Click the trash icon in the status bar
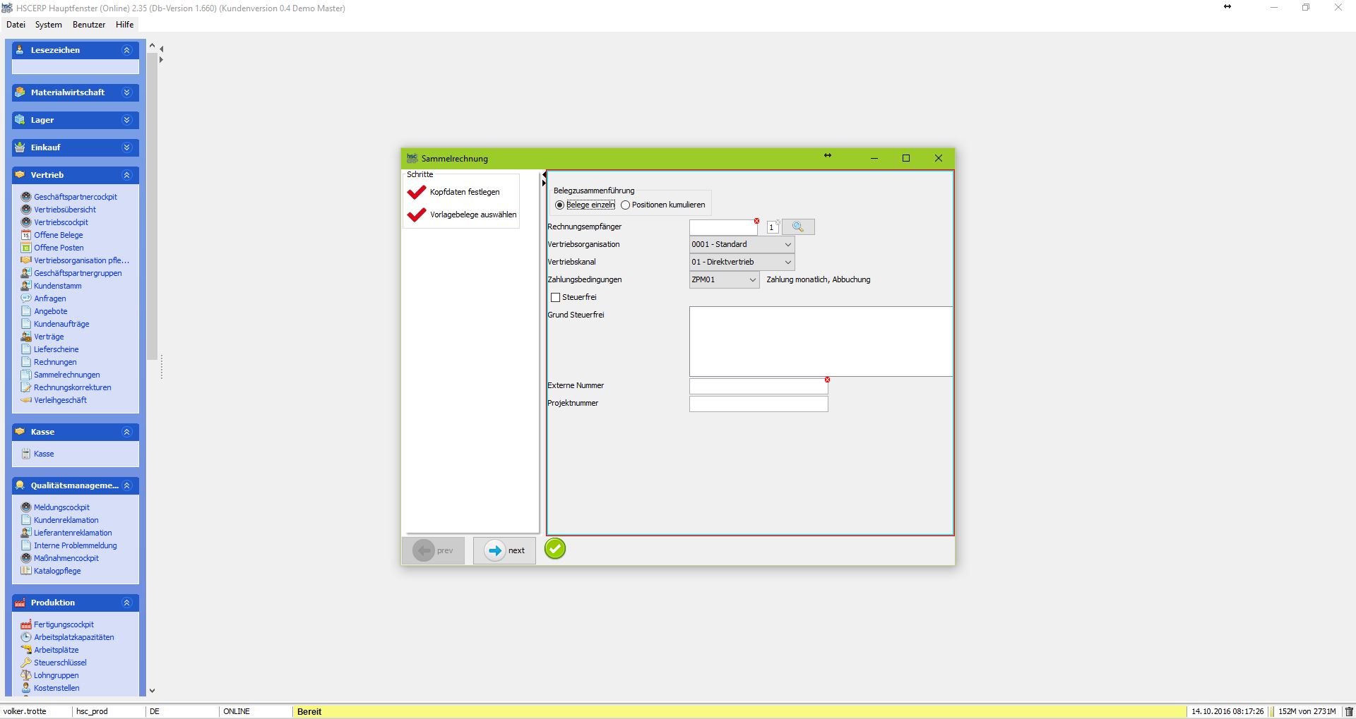 pyautogui.click(x=1348, y=711)
